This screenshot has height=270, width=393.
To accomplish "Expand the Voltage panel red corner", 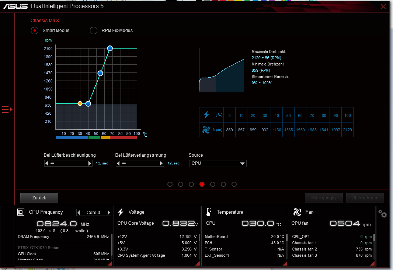I will (198, 263).
